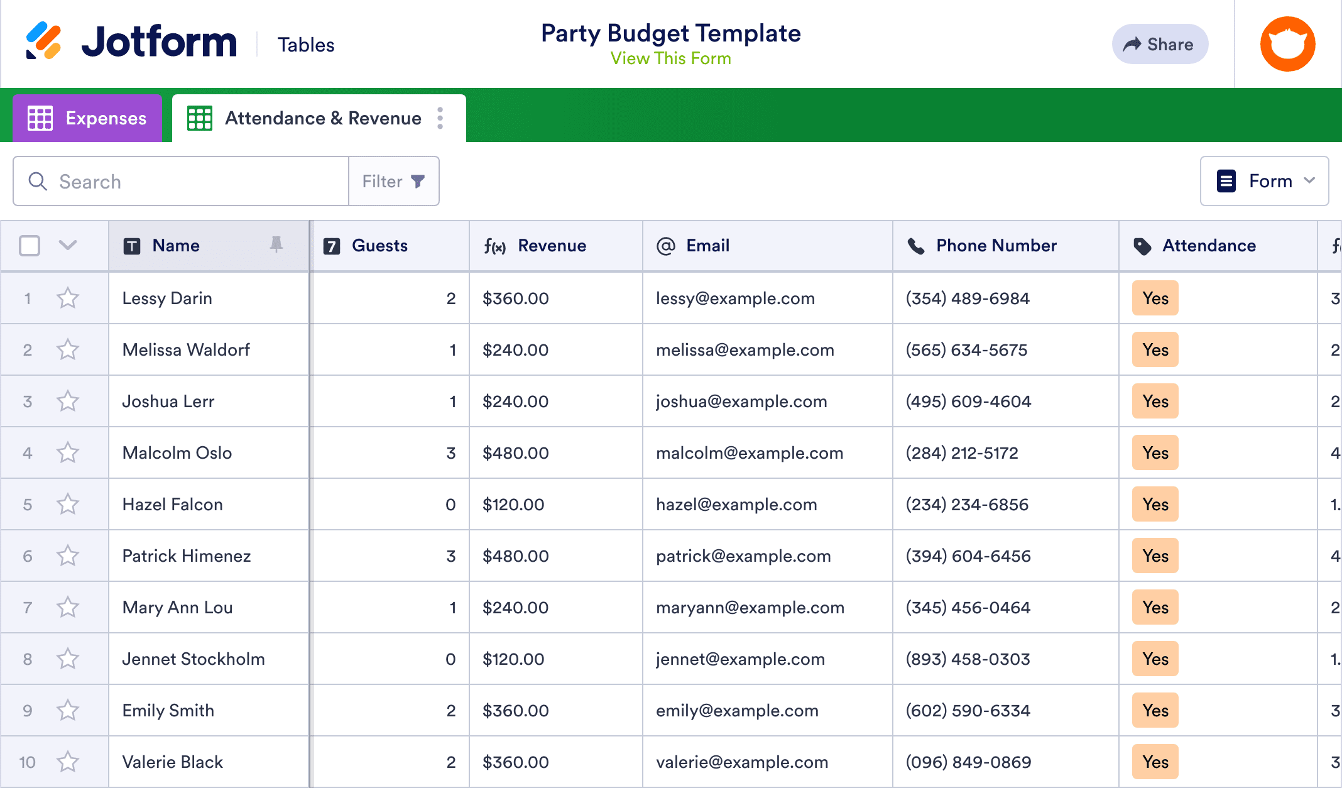1342x788 pixels.
Task: Click the Guests column number icon
Action: 332,246
